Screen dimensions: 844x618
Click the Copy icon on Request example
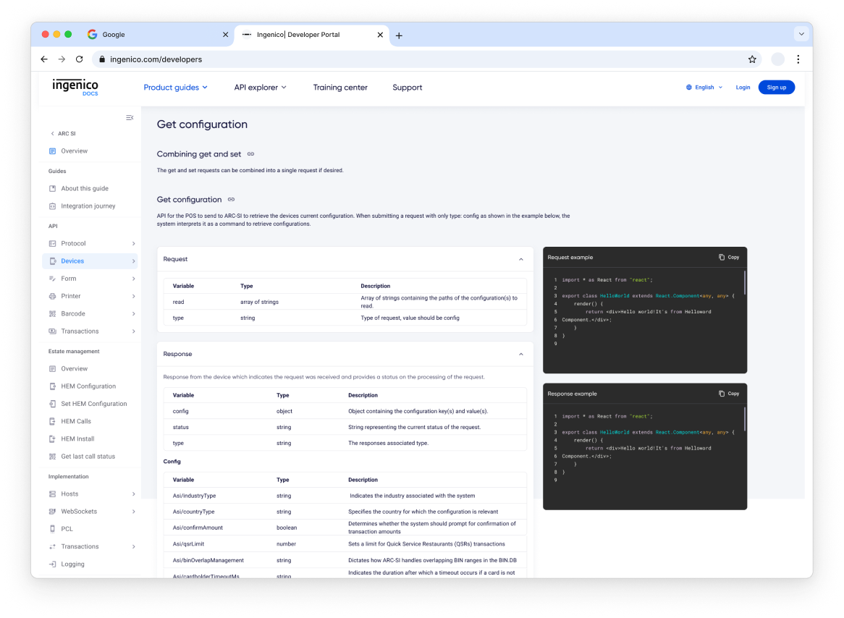[722, 257]
